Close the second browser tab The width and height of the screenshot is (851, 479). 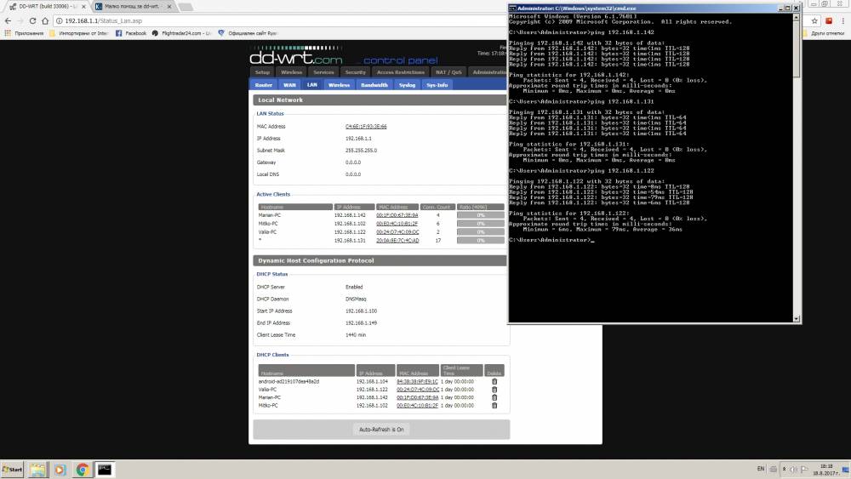pos(169,7)
